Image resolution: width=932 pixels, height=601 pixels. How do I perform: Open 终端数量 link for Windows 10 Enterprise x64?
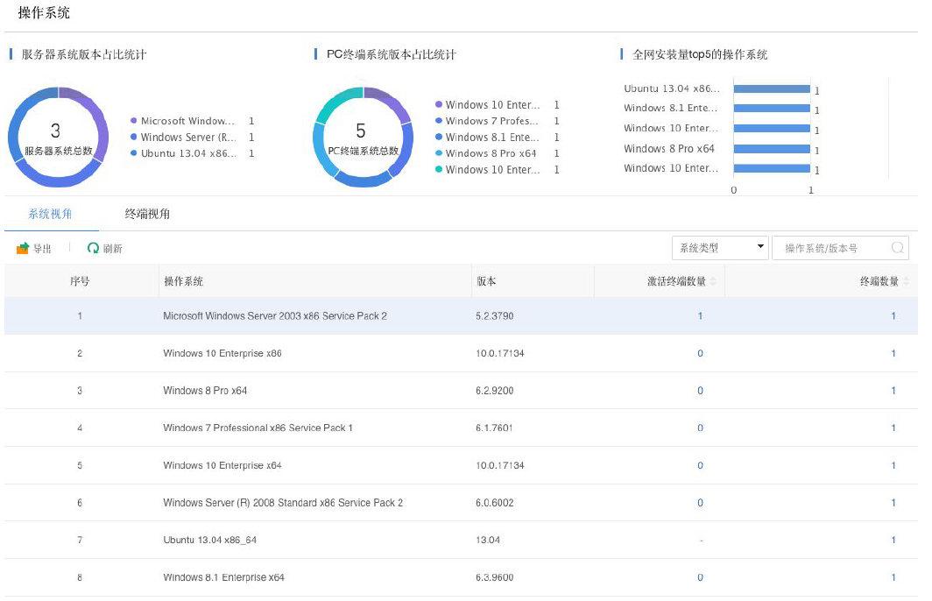[x=893, y=465]
